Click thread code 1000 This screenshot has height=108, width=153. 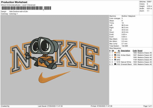pos(135,64)
